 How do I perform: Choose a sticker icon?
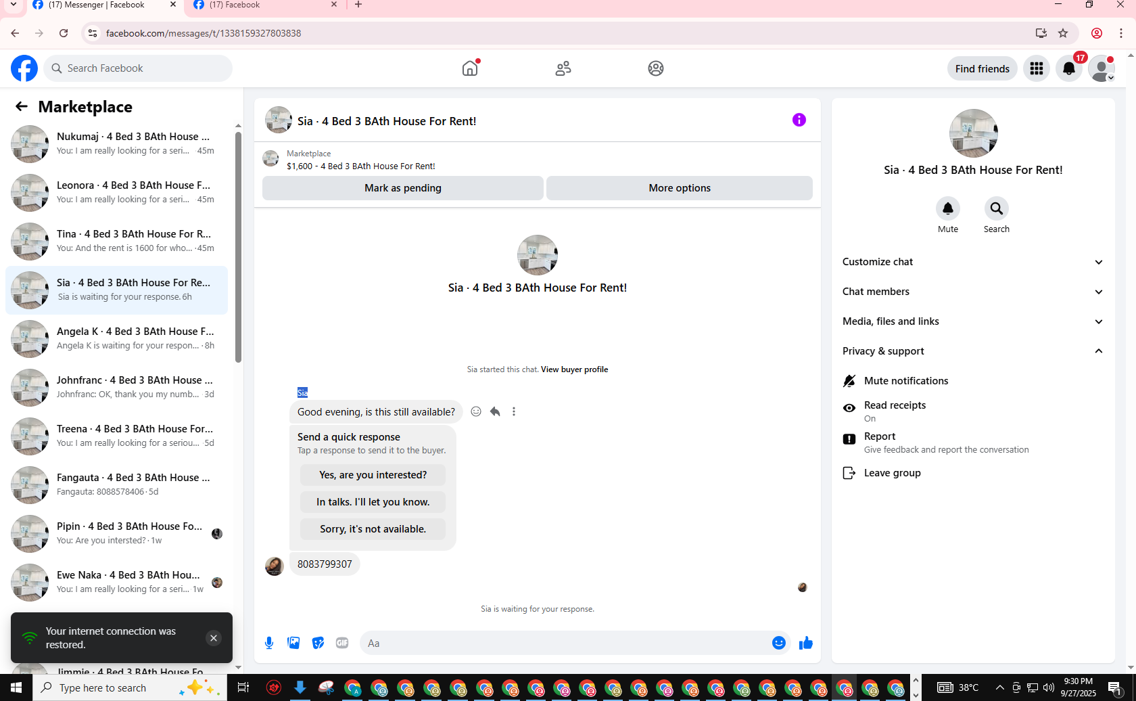point(318,643)
